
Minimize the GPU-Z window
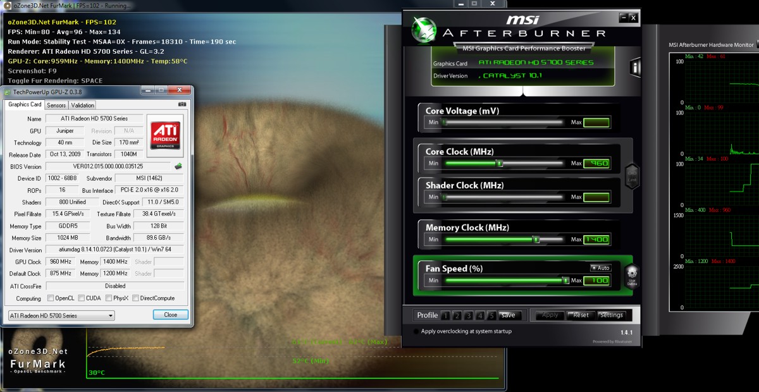(149, 91)
